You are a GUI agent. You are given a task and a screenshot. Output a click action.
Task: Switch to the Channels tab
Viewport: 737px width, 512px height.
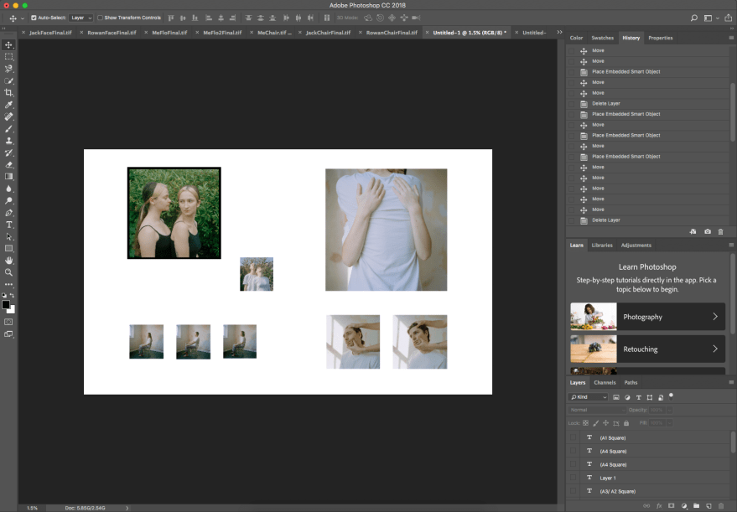pos(605,383)
